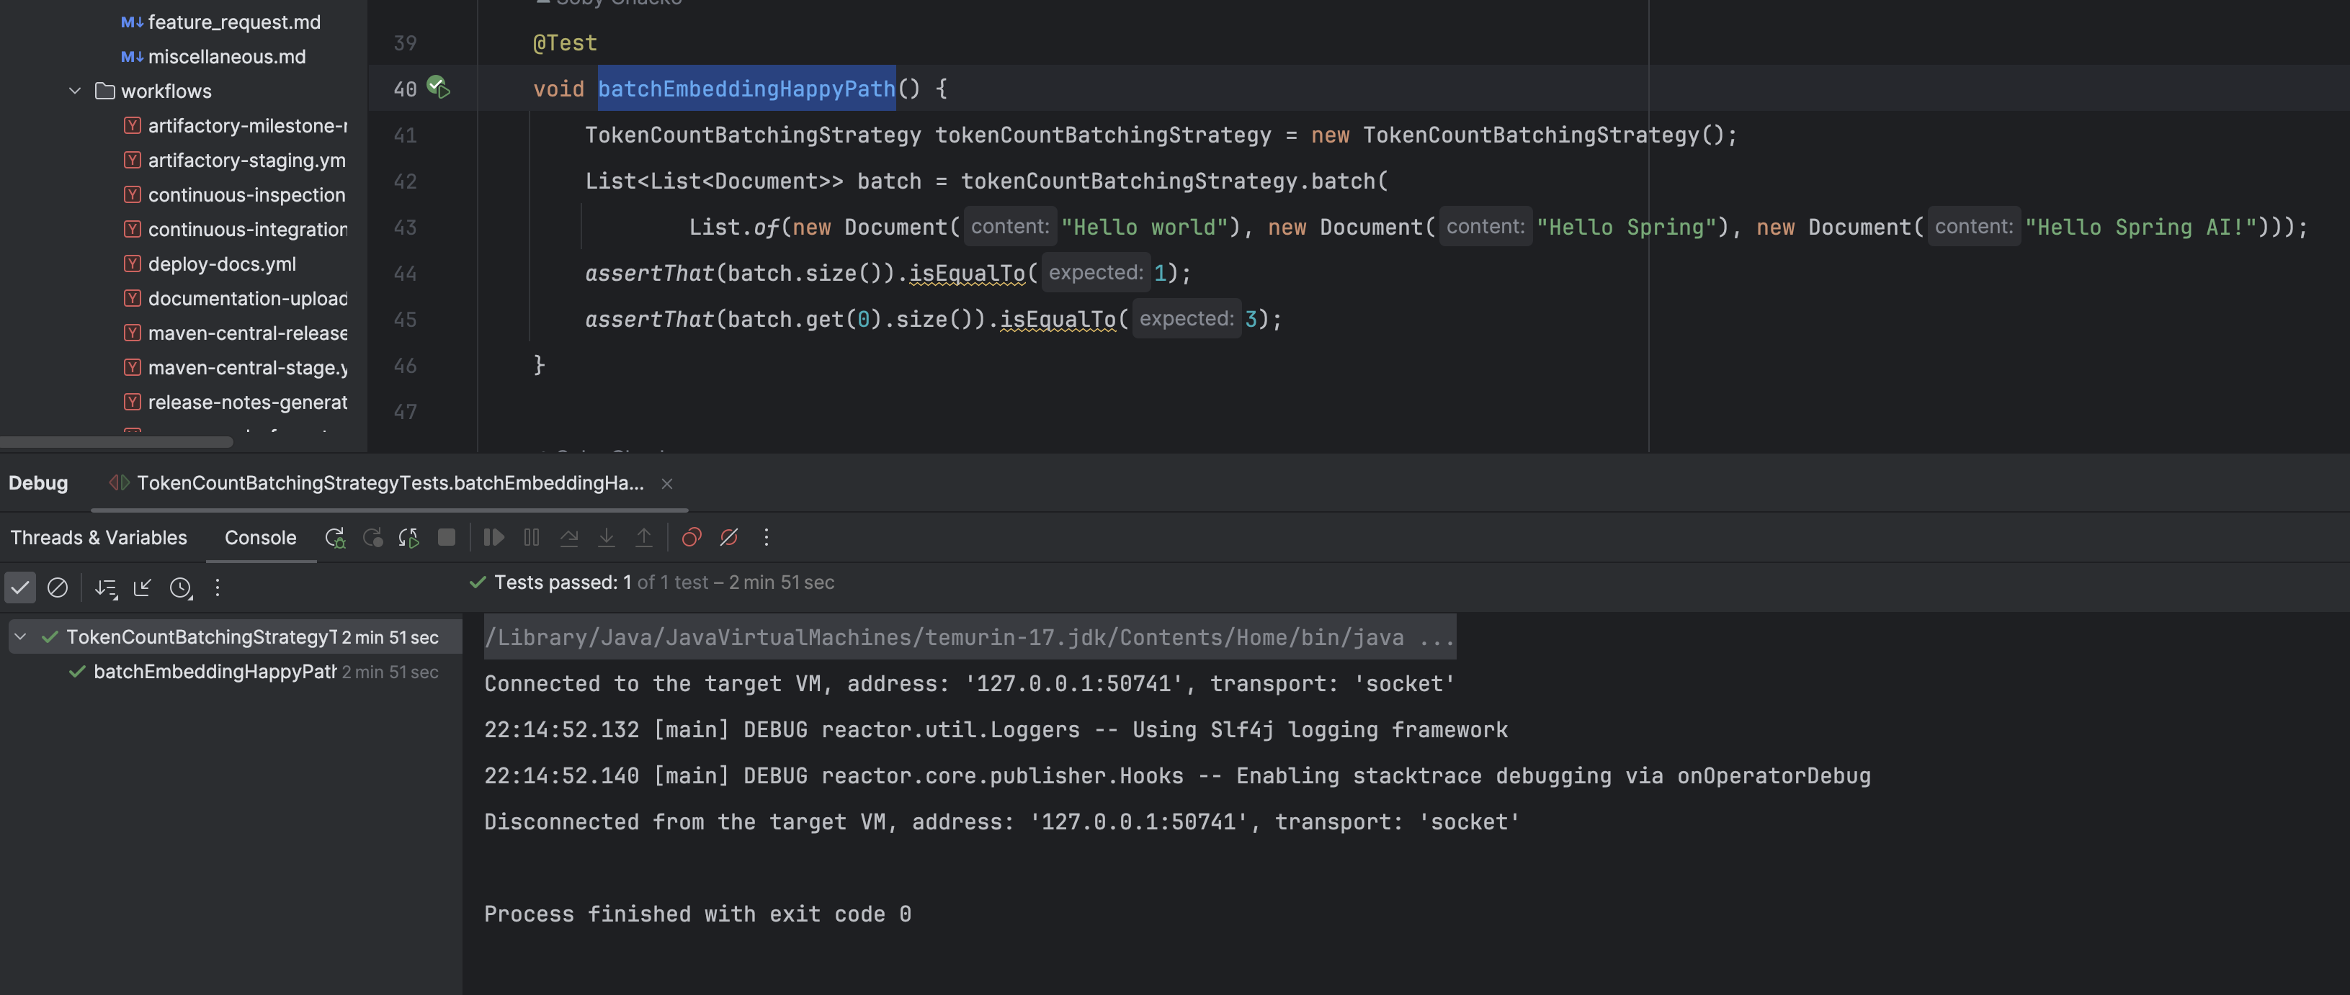Click the Collapse All test results icon
Viewport: 2350px width, 995px height.
click(x=143, y=587)
